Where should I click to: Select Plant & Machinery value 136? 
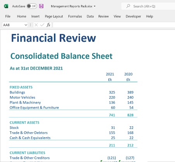click(x=112, y=103)
